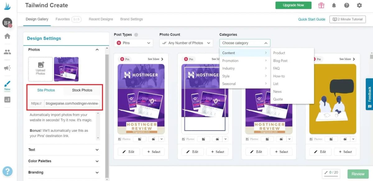Open Communities people icon in sidebar

click(7, 52)
